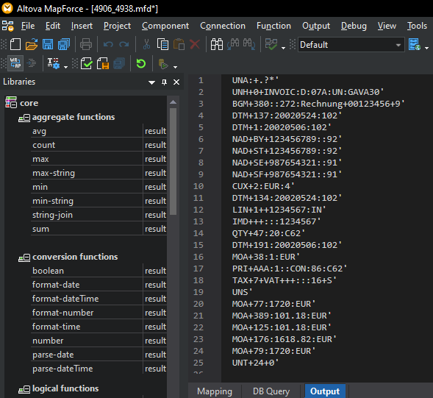Click the output line starting UNH+0+INVOIC
Viewport: 433px width, 398px height.
[307, 92]
